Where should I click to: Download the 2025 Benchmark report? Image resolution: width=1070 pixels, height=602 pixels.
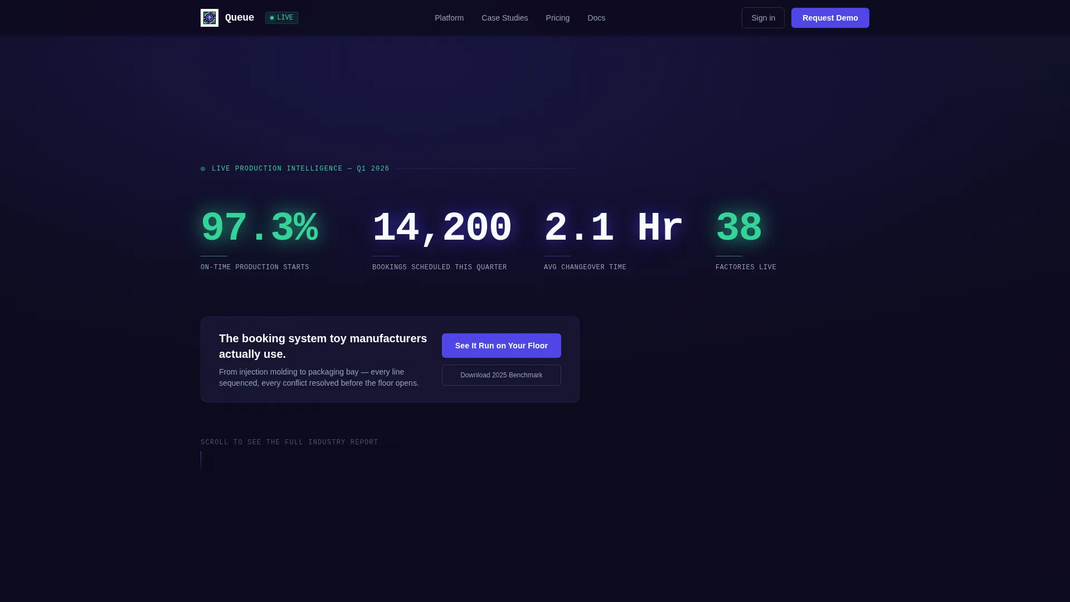pyautogui.click(x=502, y=375)
